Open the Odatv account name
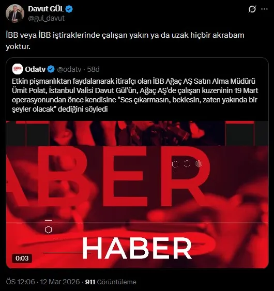This screenshot has height=291, width=274. [x=35, y=69]
